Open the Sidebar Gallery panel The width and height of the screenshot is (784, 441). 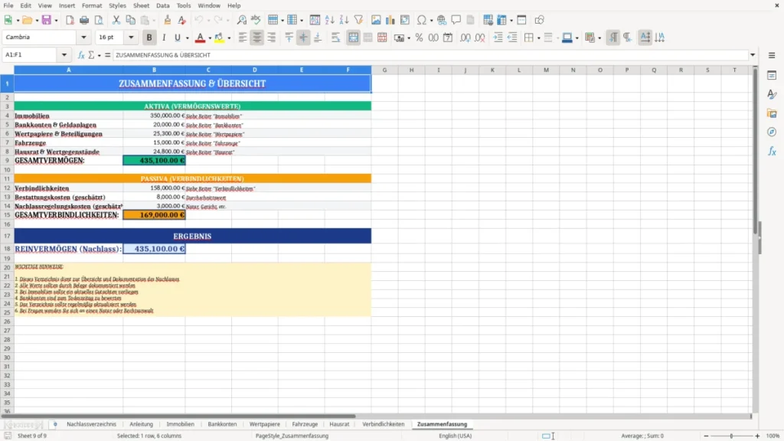point(772,113)
